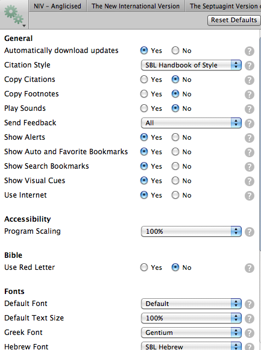
Task: Click the Reset Defaults button
Action: click(x=234, y=20)
